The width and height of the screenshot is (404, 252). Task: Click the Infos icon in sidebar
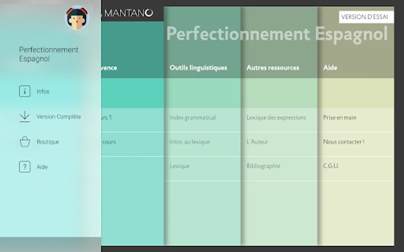[25, 91]
